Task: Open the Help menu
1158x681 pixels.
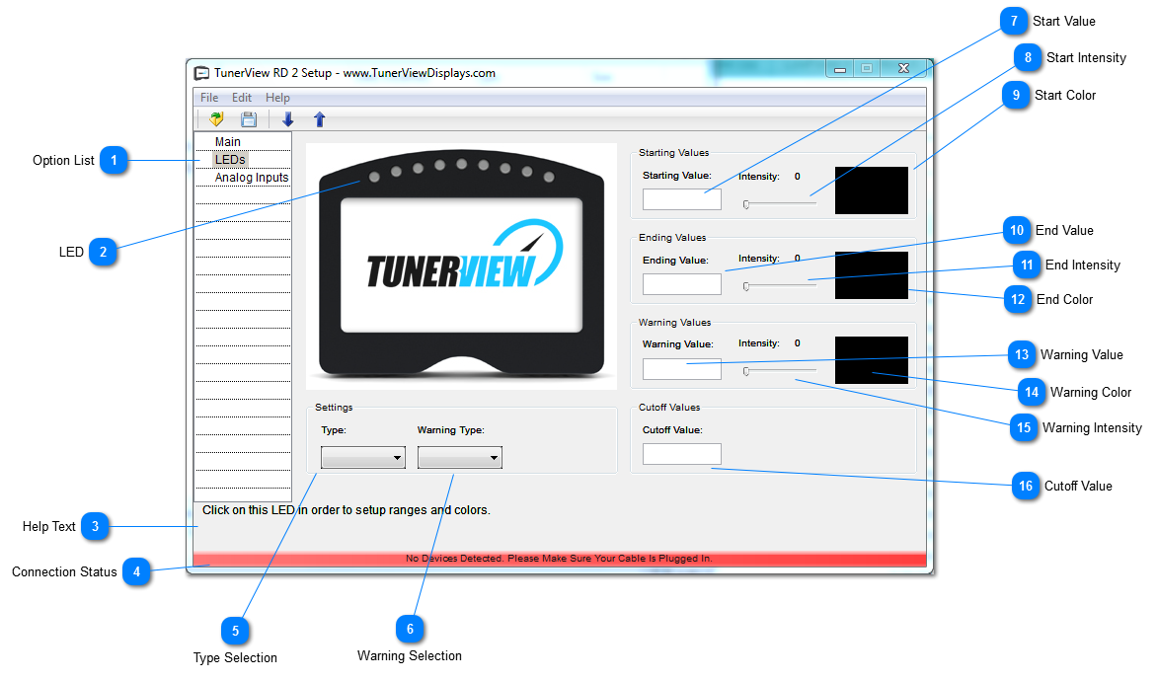Action: 277,98
